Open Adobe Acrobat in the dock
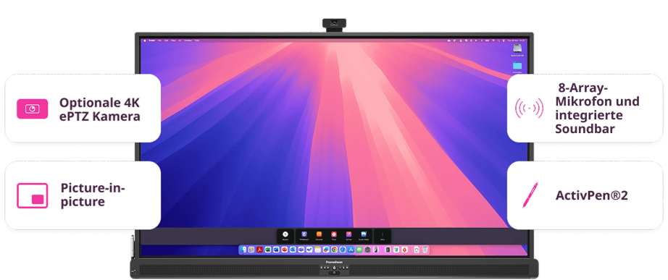The height and width of the screenshot is (280, 668). [259, 250]
